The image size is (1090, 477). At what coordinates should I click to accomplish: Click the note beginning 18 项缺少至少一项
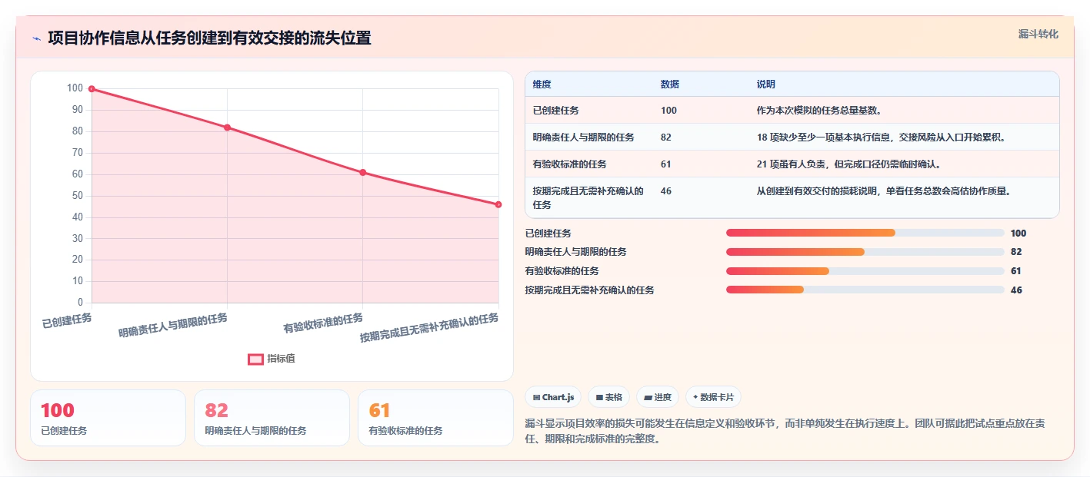pyautogui.click(x=881, y=137)
